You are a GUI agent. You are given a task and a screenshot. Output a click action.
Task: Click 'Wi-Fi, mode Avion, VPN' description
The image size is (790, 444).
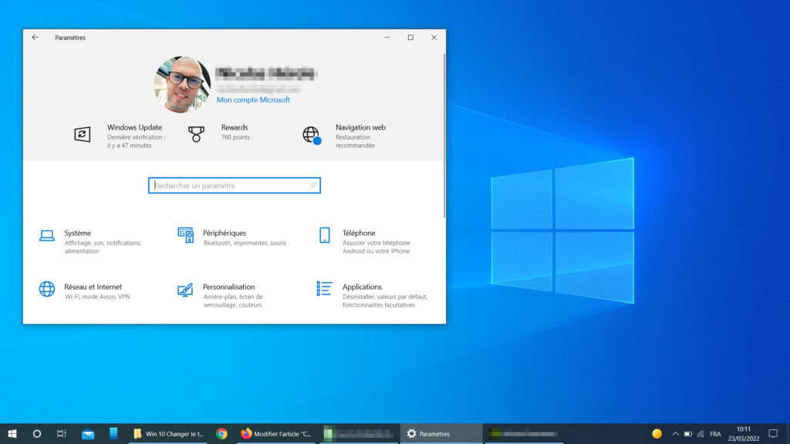tap(97, 297)
